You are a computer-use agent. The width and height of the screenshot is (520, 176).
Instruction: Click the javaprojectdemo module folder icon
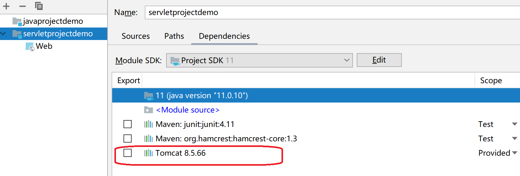point(17,21)
